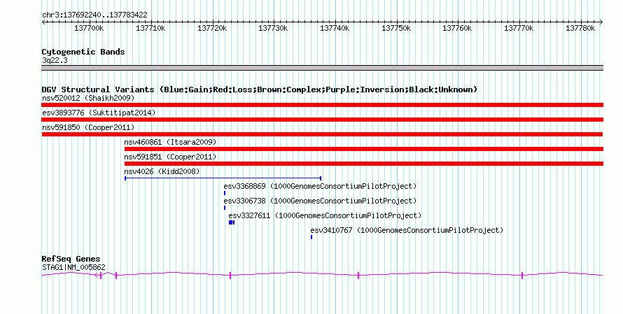Image resolution: width=623 pixels, height=314 pixels.
Task: Click the esv3306738 blue gain marker
Action: pos(225,208)
